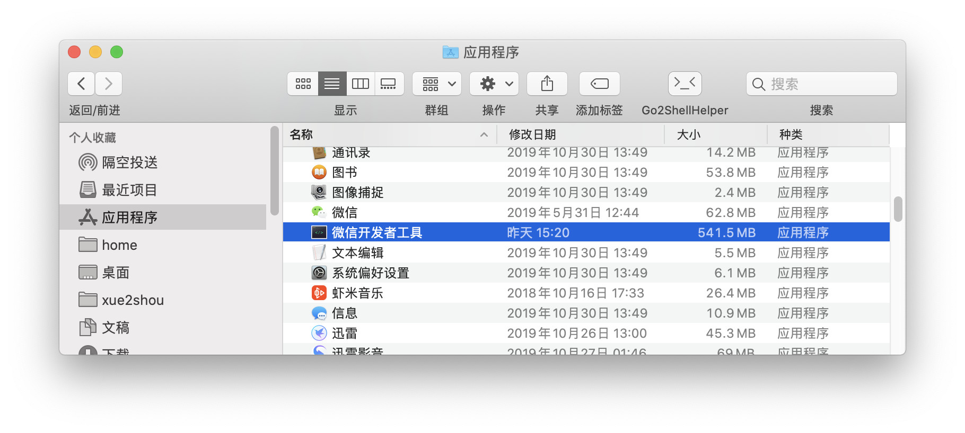Toggle sort direction arrow on 名称 column
The width and height of the screenshot is (965, 433).
[484, 135]
